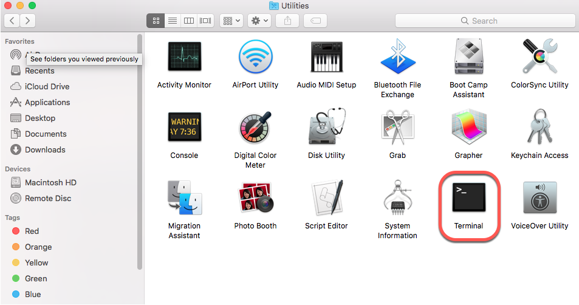Open iCloud Drive in the sidebar
Screen dimensions: 579x305
(x=40, y=86)
